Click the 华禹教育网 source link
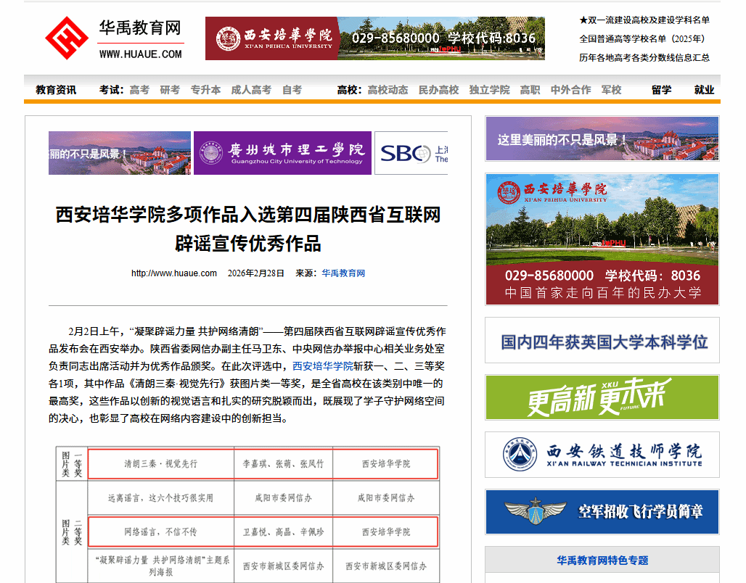Viewport: 746px width, 583px height. coord(343,273)
